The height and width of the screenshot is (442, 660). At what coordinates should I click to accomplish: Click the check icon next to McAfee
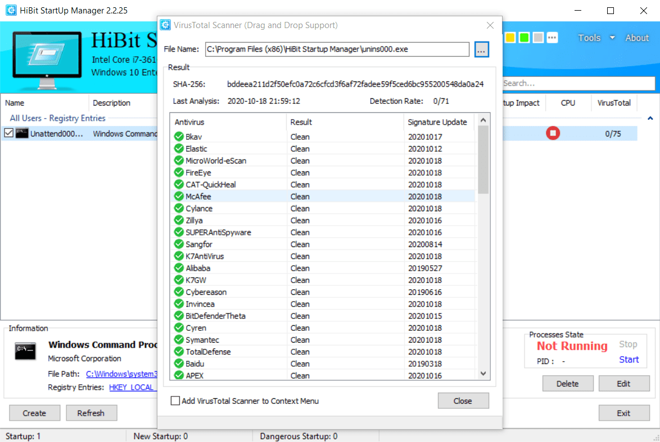[179, 197]
